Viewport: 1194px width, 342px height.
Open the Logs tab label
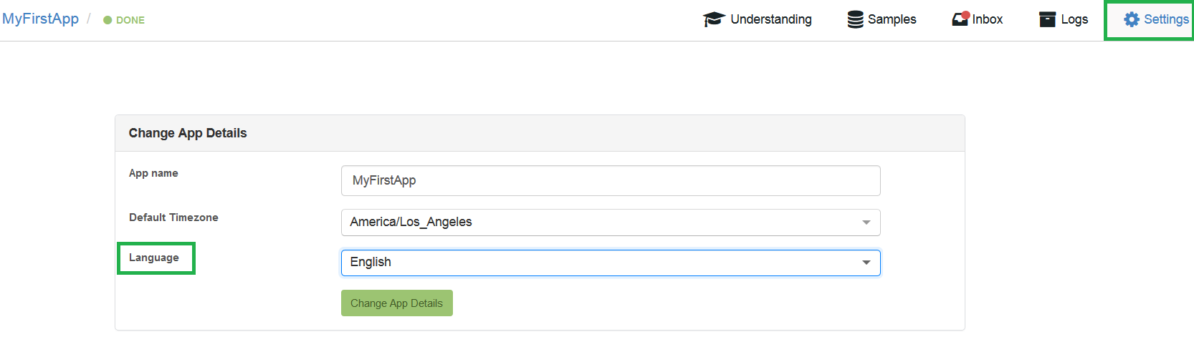tap(1074, 19)
